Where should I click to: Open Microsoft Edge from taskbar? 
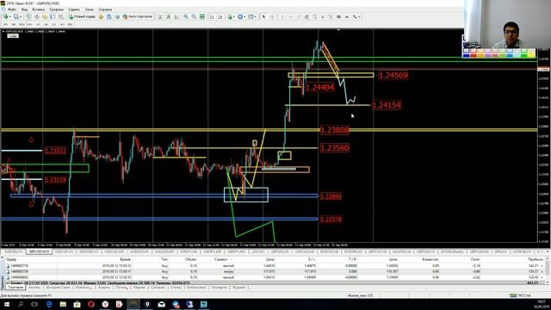49,304
